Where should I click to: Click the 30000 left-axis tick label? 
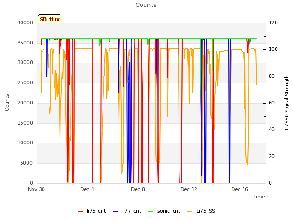click(25, 63)
